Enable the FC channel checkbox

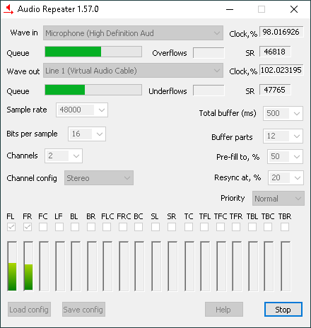[43, 227]
